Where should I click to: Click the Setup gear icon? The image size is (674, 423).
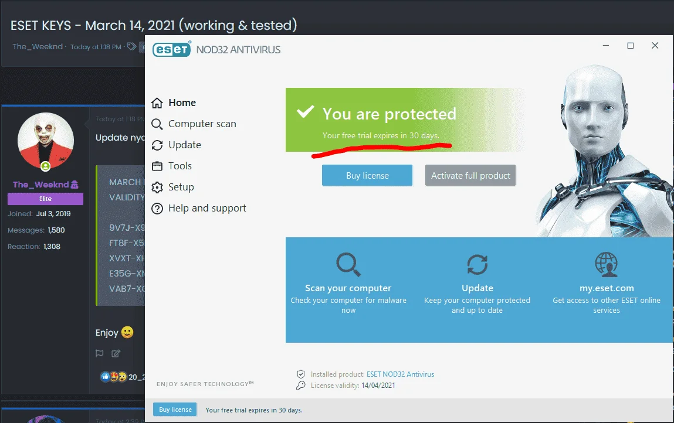tap(157, 187)
